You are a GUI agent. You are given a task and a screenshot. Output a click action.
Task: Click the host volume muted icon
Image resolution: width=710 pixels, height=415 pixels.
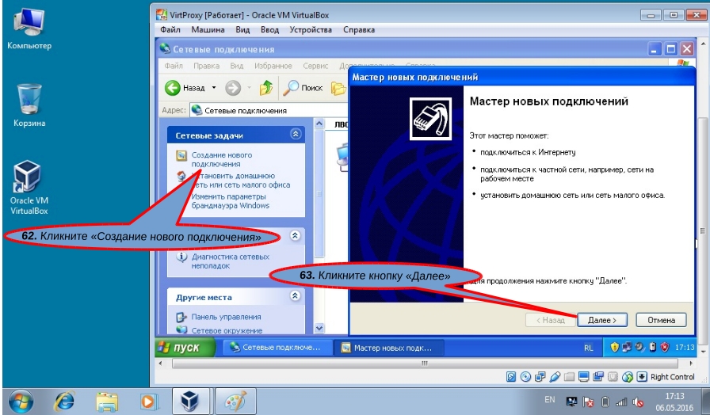(x=638, y=402)
